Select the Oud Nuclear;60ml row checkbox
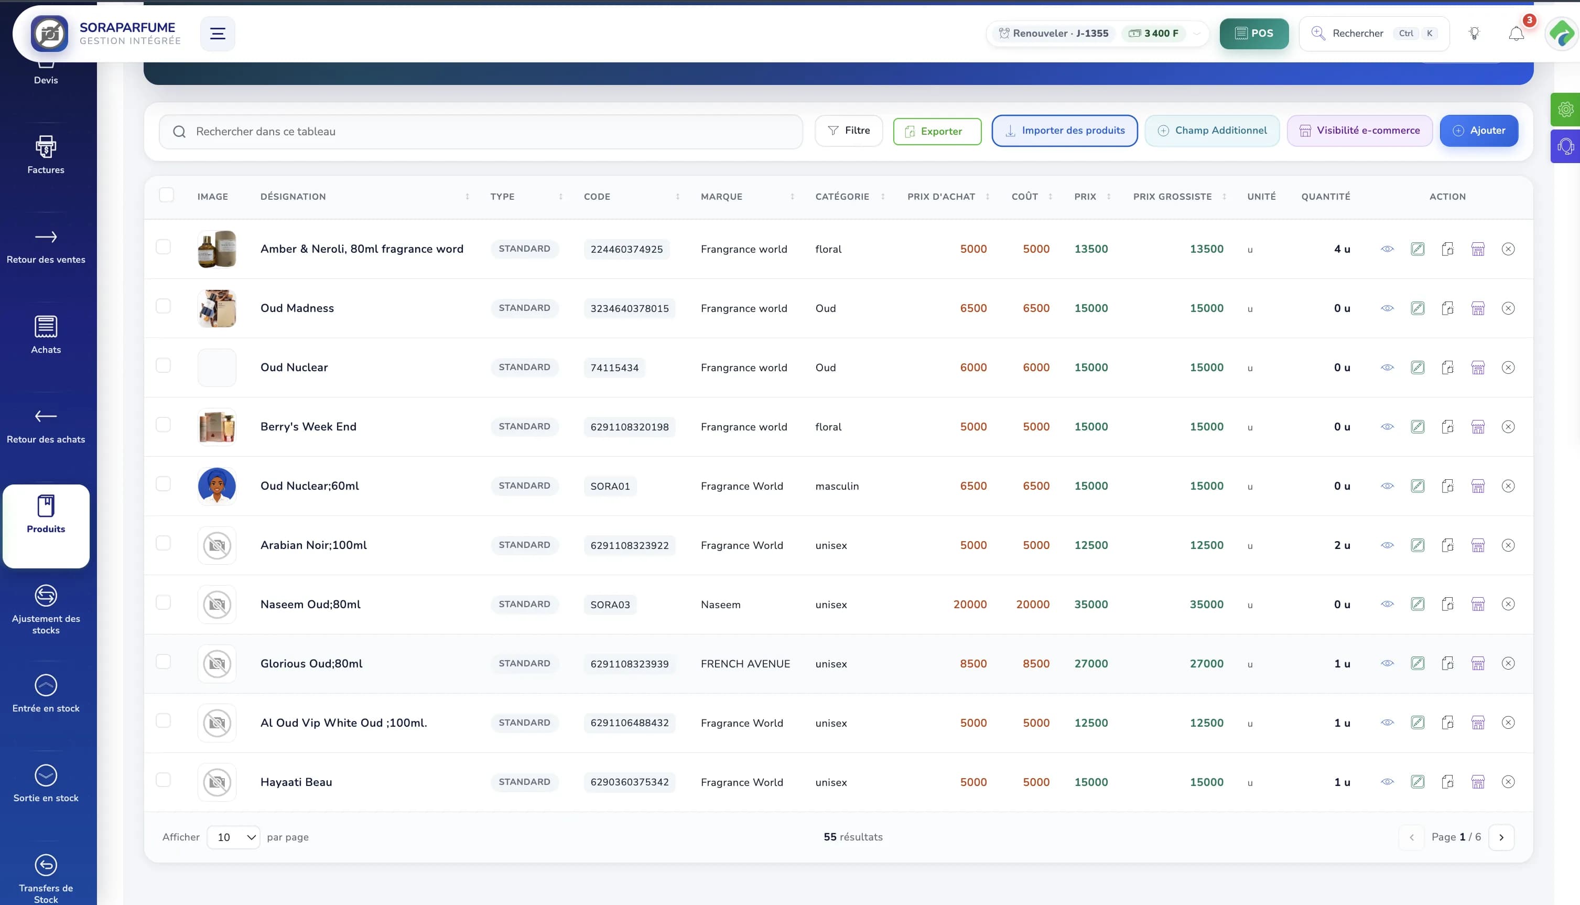The height and width of the screenshot is (905, 1580). point(164,483)
